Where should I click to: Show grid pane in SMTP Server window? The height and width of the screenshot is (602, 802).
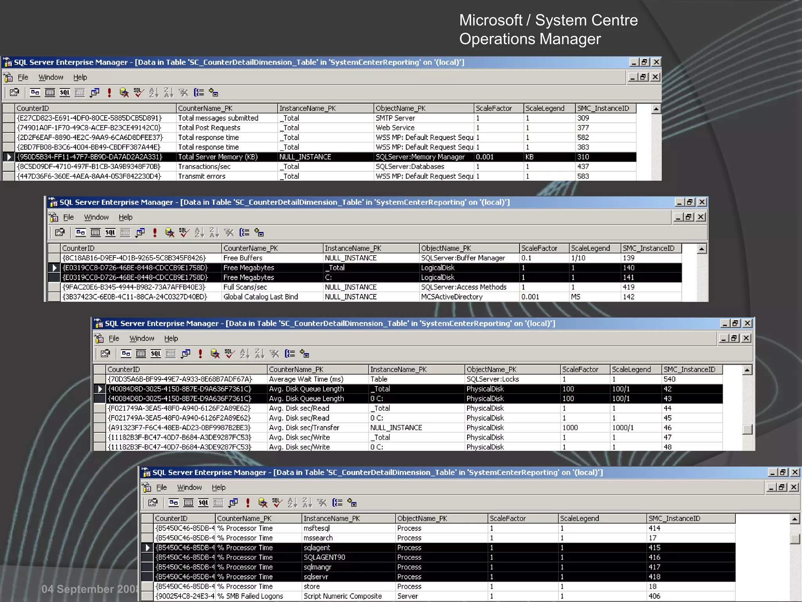50,92
